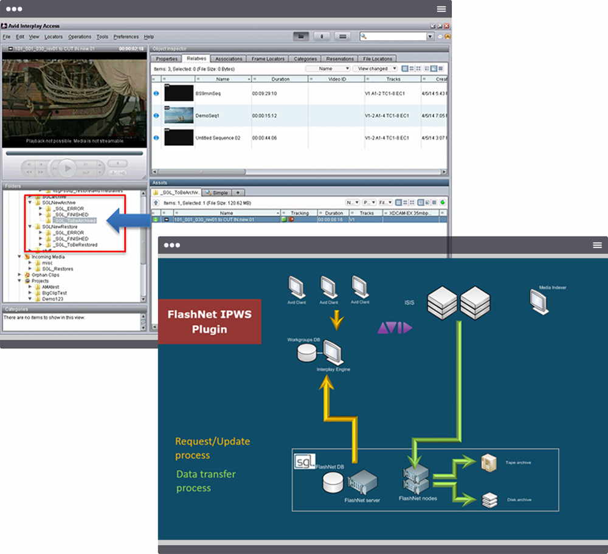The image size is (608, 554).
Task: Switch to the Frame Locators tab
Action: (268, 58)
